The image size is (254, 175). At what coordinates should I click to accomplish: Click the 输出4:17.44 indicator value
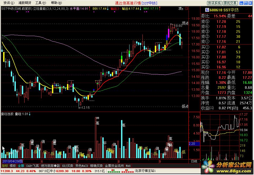click(x=131, y=9)
